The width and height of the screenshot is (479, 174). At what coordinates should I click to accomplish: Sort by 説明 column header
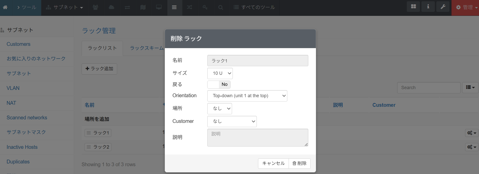(x=338, y=105)
